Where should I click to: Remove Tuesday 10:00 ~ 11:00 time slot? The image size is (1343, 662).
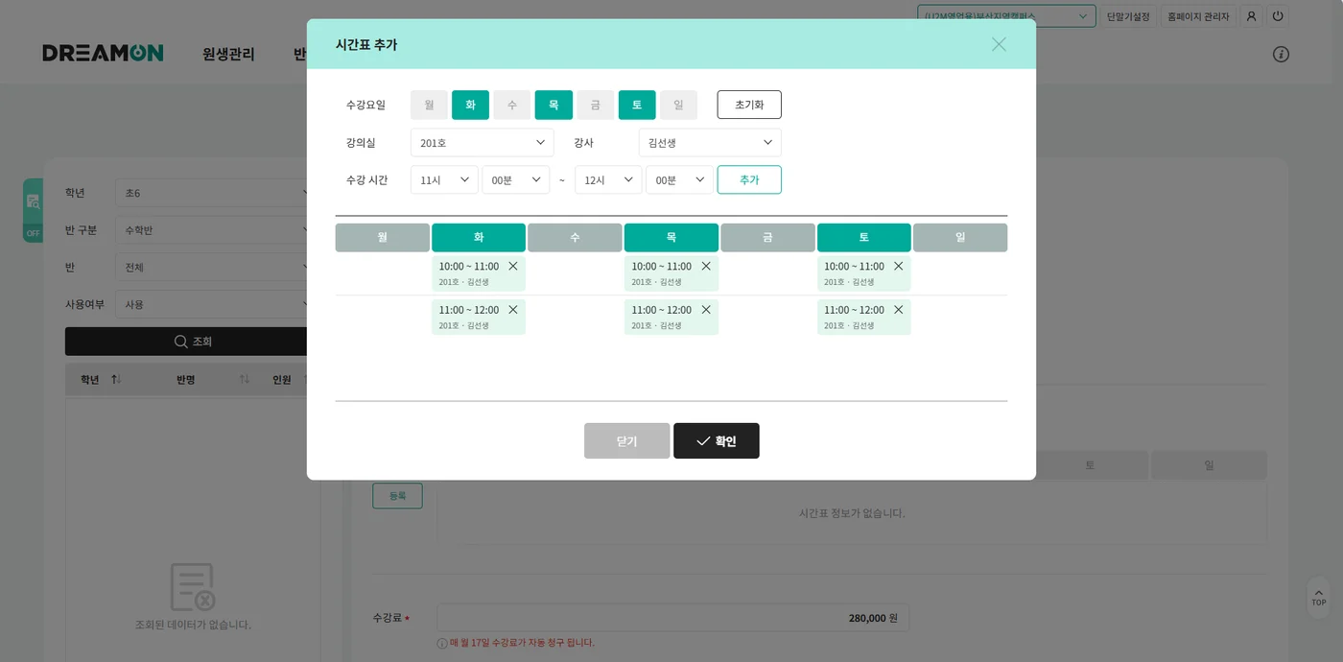click(x=513, y=266)
